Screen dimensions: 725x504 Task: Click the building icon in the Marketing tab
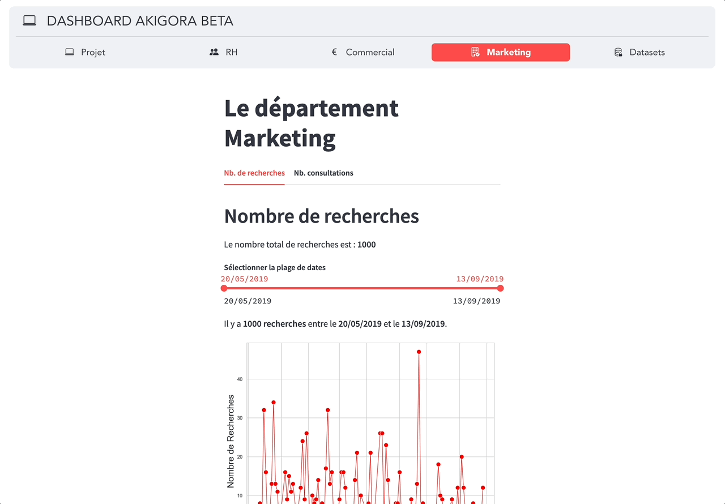point(476,52)
